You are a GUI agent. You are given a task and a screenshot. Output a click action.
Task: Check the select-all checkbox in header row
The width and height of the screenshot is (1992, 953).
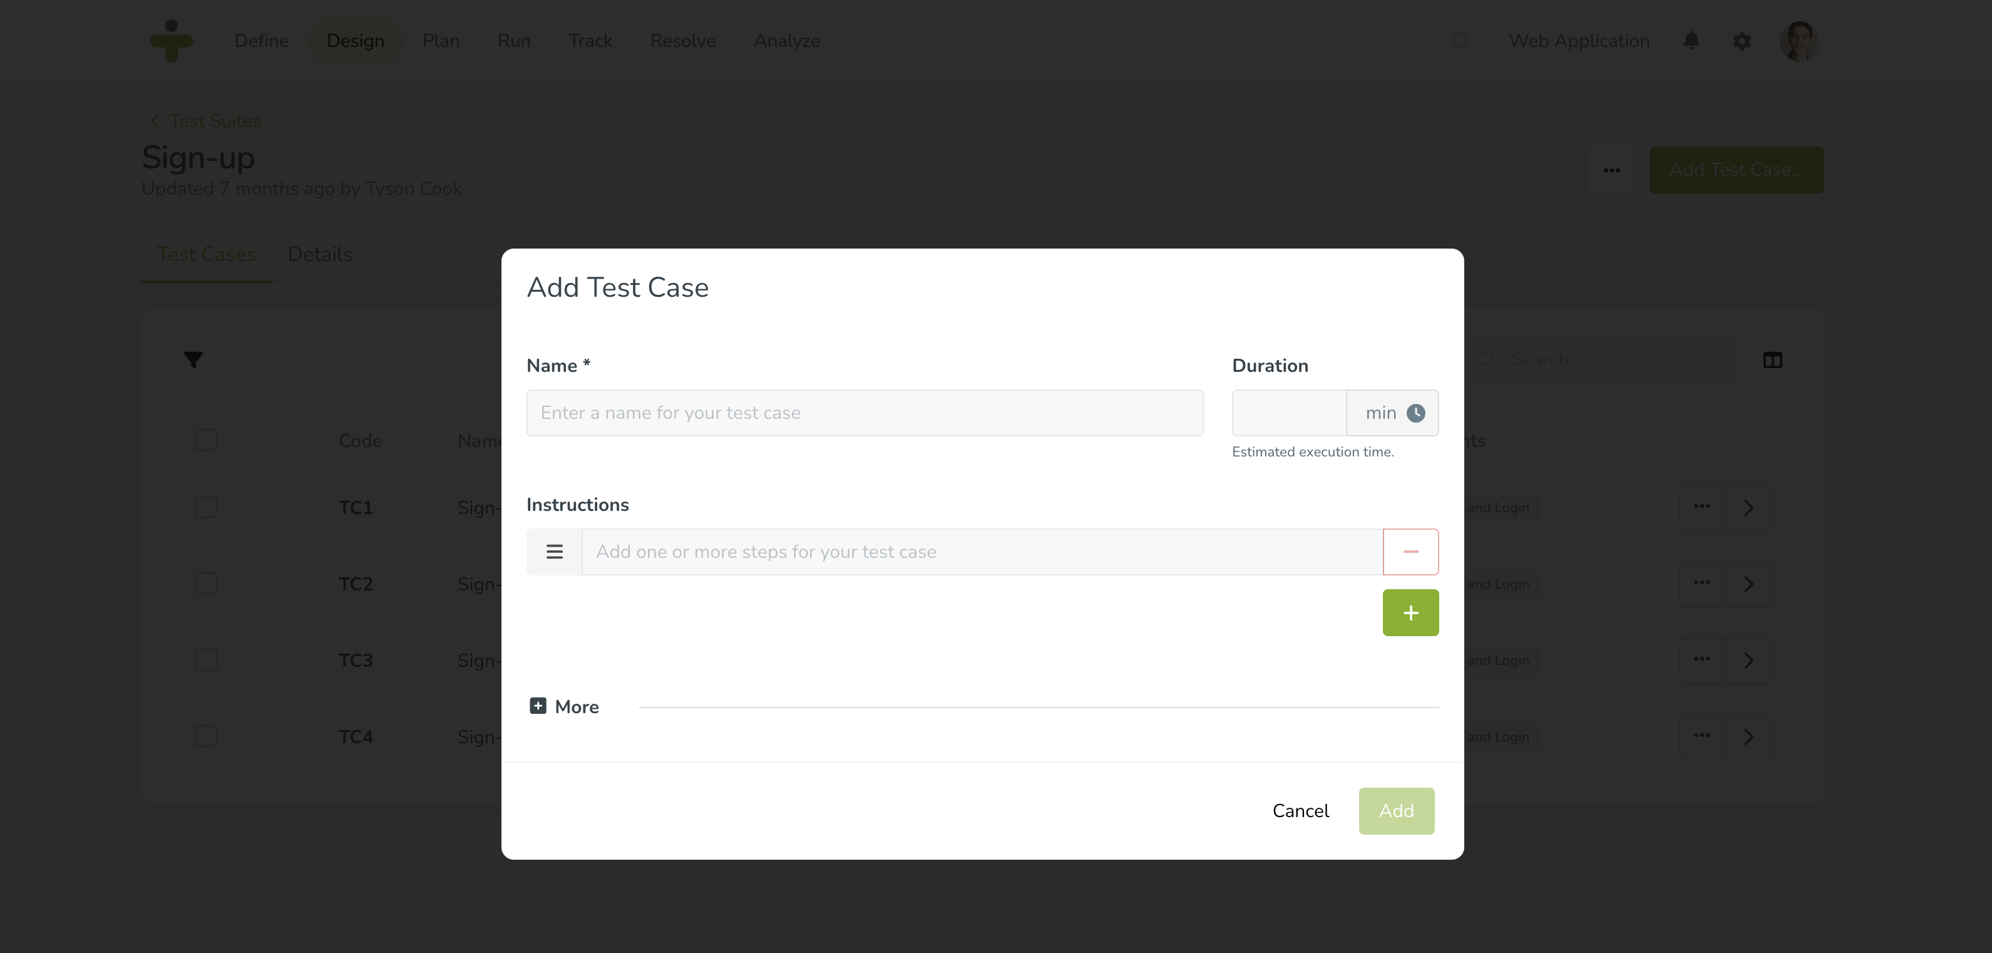click(206, 440)
